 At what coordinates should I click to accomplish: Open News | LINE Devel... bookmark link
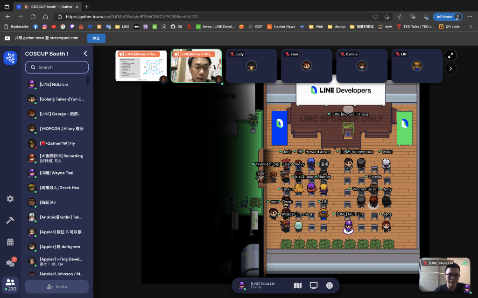pyautogui.click(x=215, y=27)
